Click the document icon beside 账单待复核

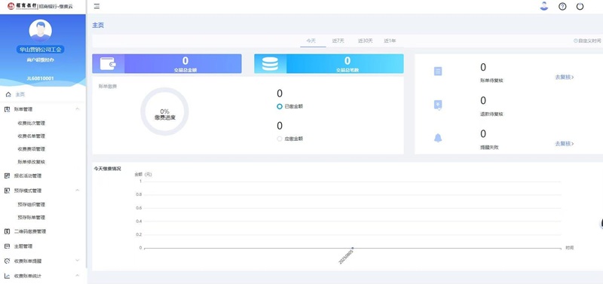(x=438, y=71)
